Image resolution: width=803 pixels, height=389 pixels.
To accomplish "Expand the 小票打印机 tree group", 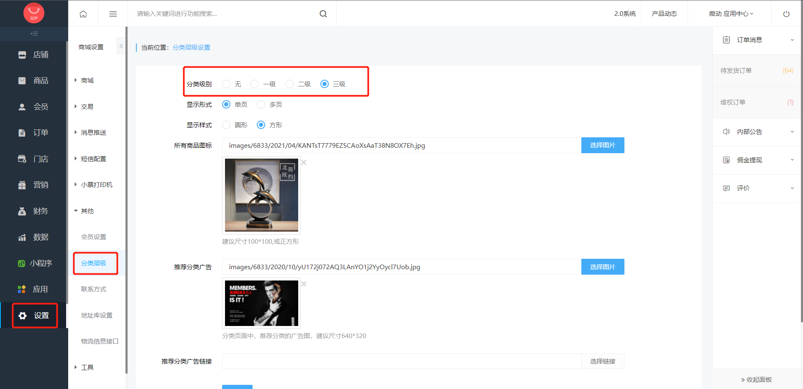I will pyautogui.click(x=76, y=184).
